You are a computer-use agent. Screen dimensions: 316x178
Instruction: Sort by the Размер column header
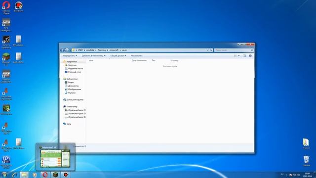175,60
